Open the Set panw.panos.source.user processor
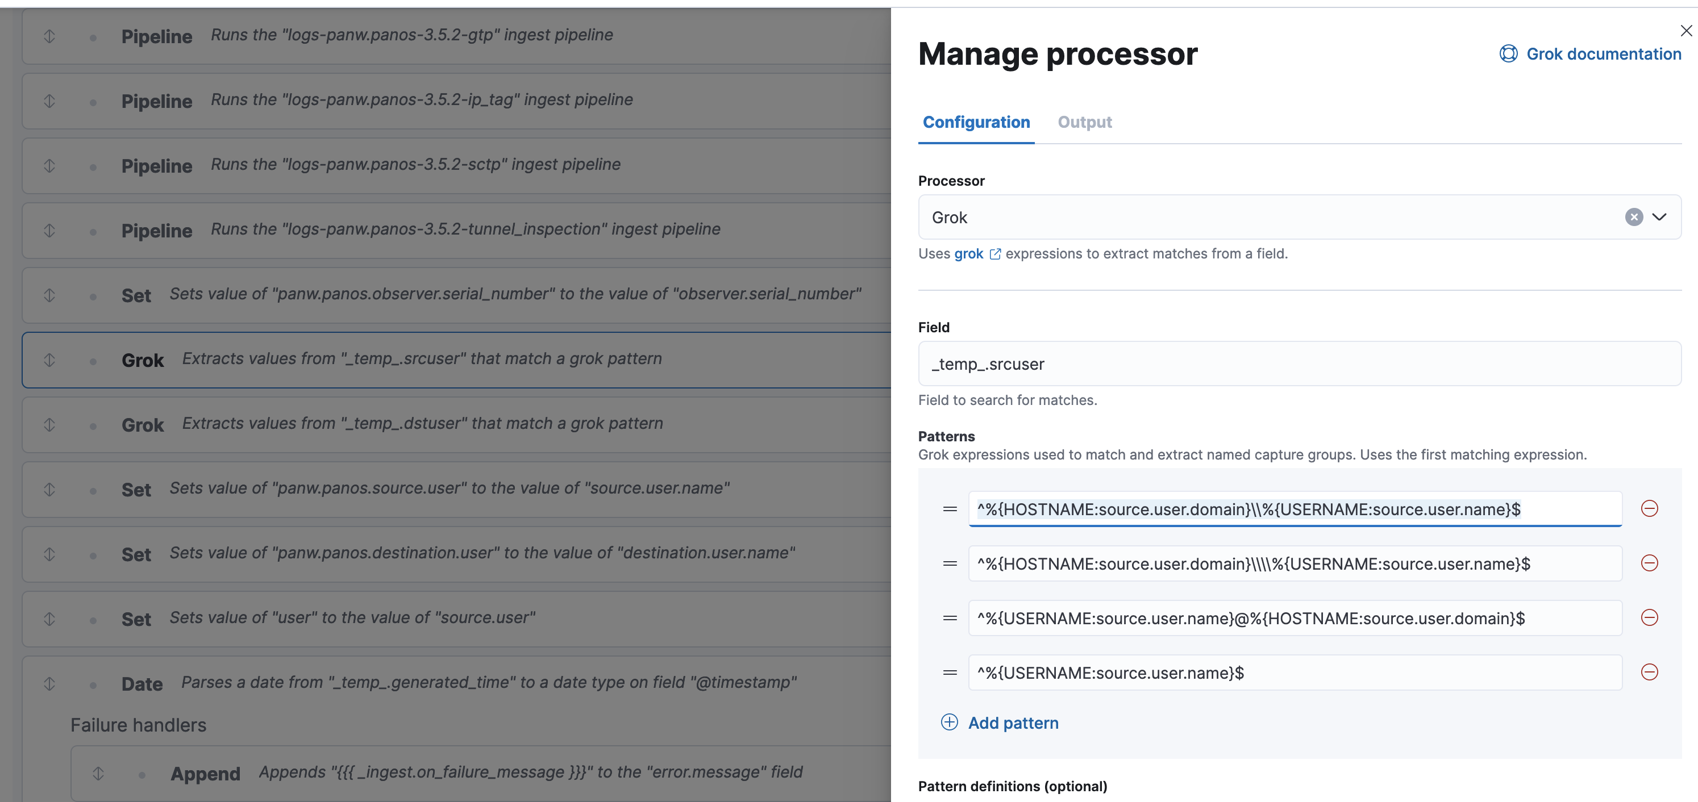Image resolution: width=1698 pixels, height=802 pixels. coord(448,488)
